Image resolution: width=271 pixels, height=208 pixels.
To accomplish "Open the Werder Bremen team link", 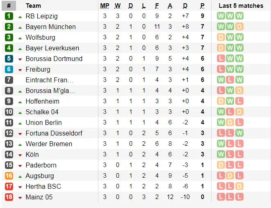I will 48,144.
